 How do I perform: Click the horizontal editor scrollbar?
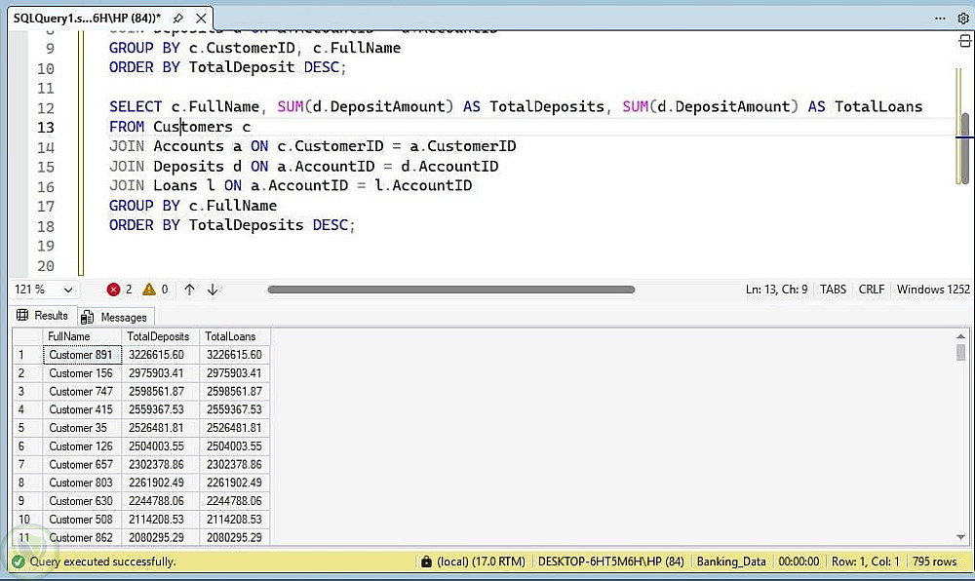click(450, 289)
